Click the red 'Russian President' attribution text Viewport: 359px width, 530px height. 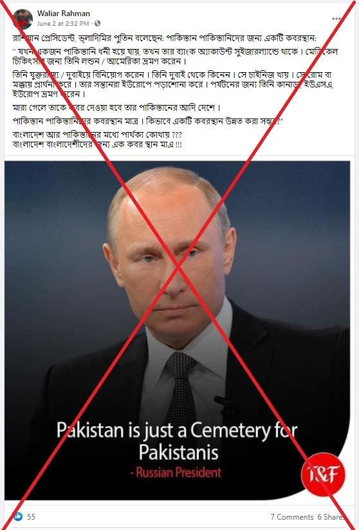pos(176,472)
